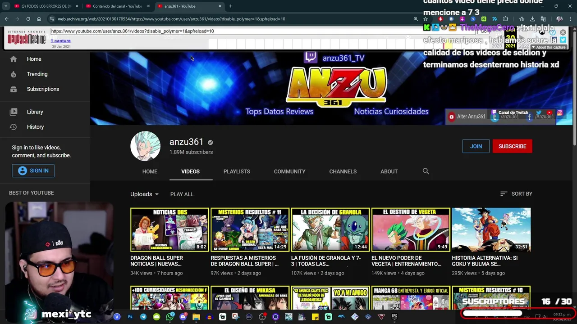Click 'Alter Anzu361' banner link
Viewport: 577px width, 324px height.
click(x=467, y=117)
